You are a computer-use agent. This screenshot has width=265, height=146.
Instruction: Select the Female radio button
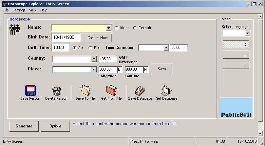135,28
